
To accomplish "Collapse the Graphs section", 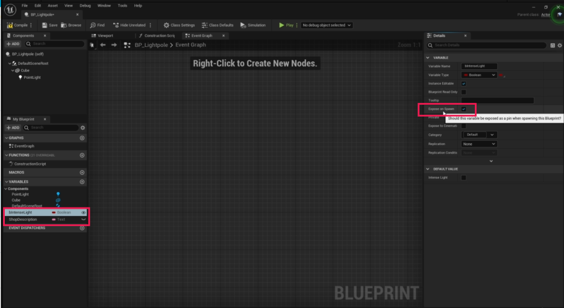I will [7, 138].
